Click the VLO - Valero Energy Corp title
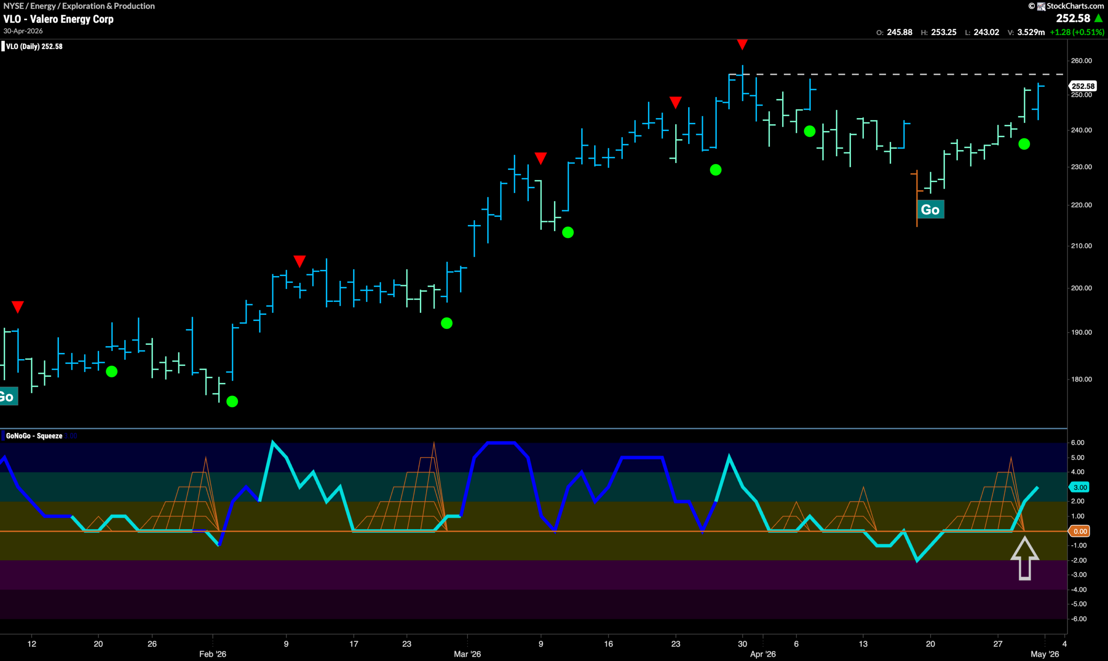Image resolution: width=1108 pixels, height=661 pixels. pyautogui.click(x=58, y=19)
